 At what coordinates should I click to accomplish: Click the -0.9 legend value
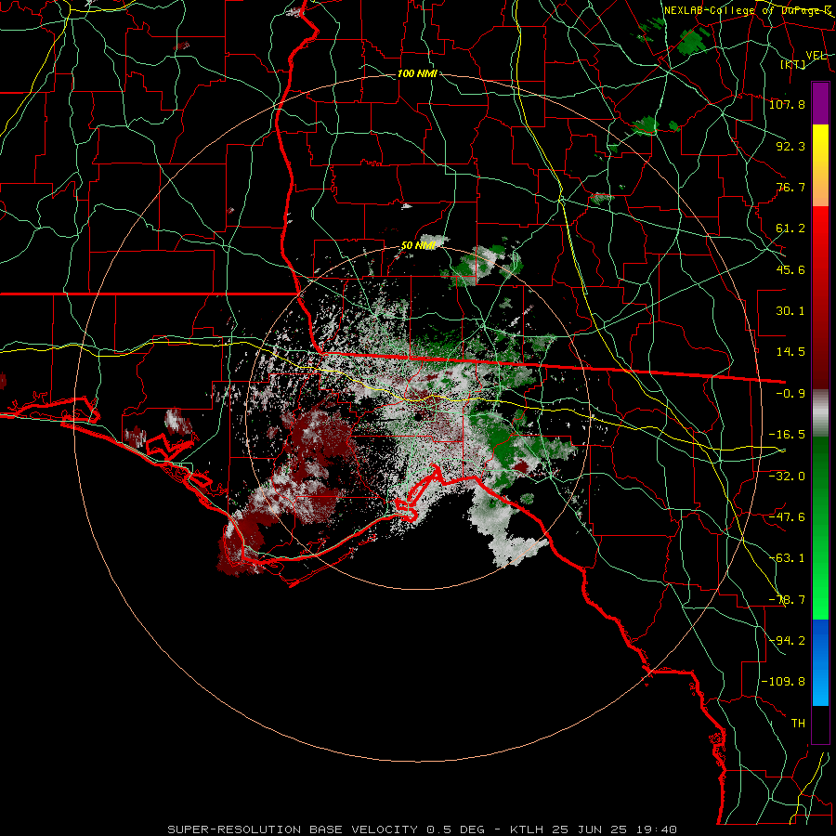[x=790, y=394]
